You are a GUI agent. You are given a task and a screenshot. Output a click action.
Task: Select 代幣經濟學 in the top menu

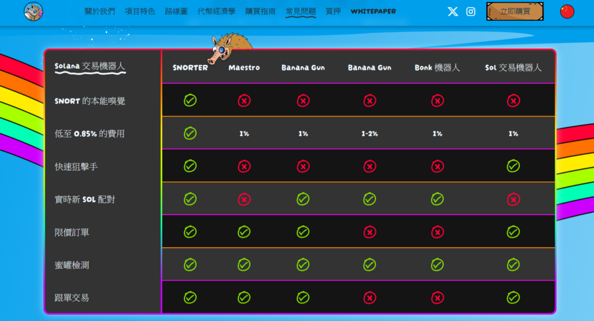pos(216,12)
